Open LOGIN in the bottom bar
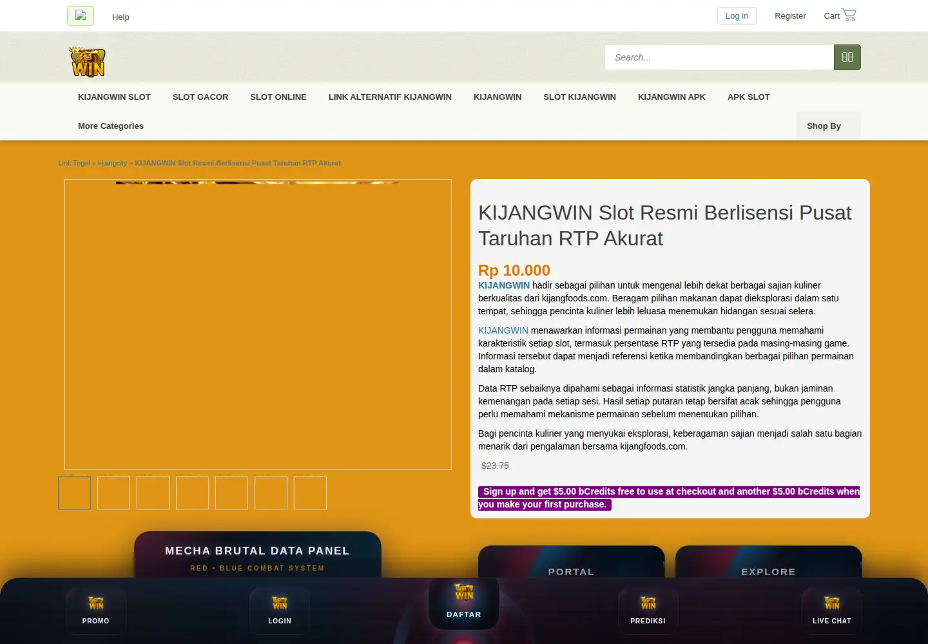The height and width of the screenshot is (644, 928). click(280, 611)
